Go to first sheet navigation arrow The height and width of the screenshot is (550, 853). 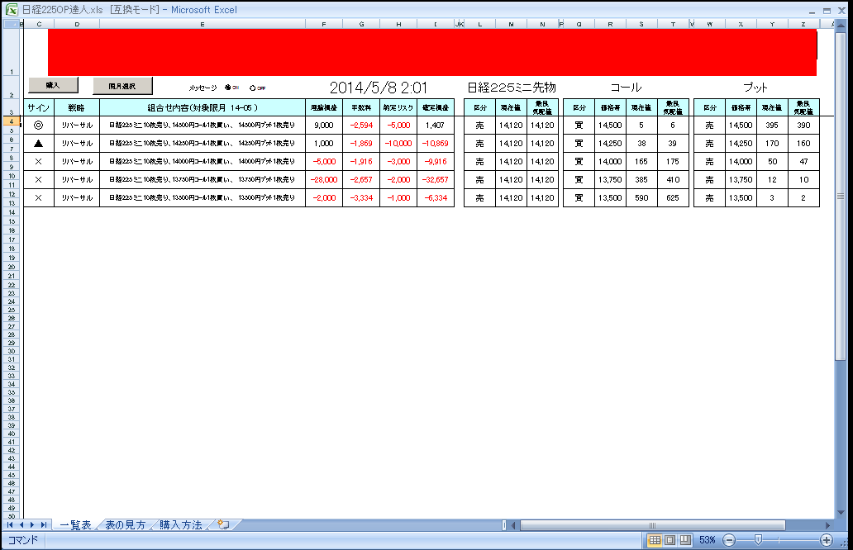click(x=10, y=525)
